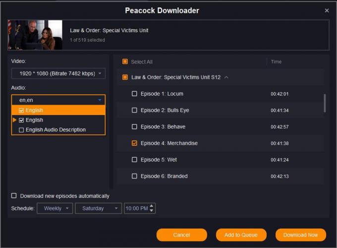
Task: Click Add to Queue
Action: 241,235
